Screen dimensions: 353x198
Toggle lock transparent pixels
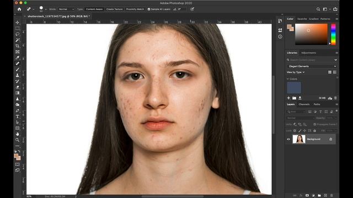pyautogui.click(x=295, y=131)
